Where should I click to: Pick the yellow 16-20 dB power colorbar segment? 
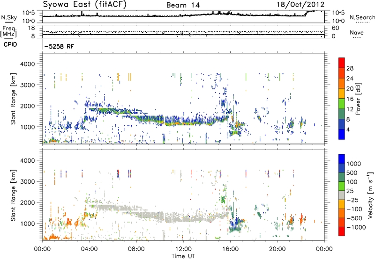pos(342,94)
